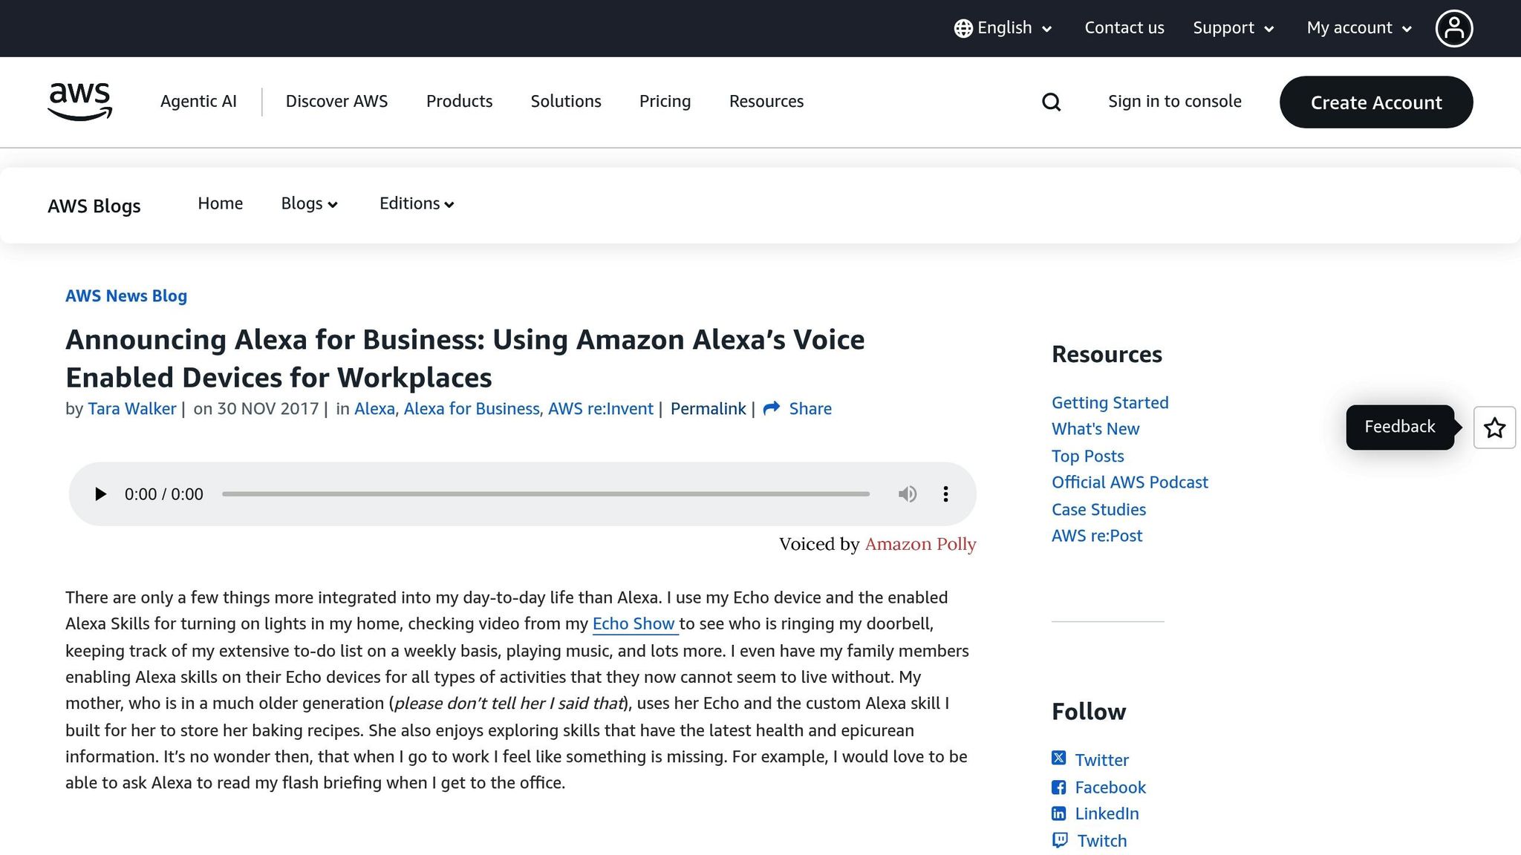This screenshot has height=855, width=1521.
Task: Open the Agentic AI menu
Action: [198, 102]
